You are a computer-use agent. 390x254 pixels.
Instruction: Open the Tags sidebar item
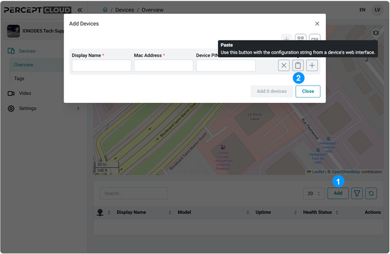pos(19,78)
